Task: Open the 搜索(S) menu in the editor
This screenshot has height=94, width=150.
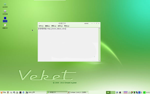Action: (x=54, y=26)
